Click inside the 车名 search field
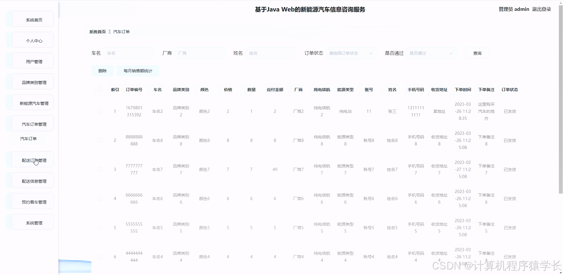 click(x=129, y=53)
